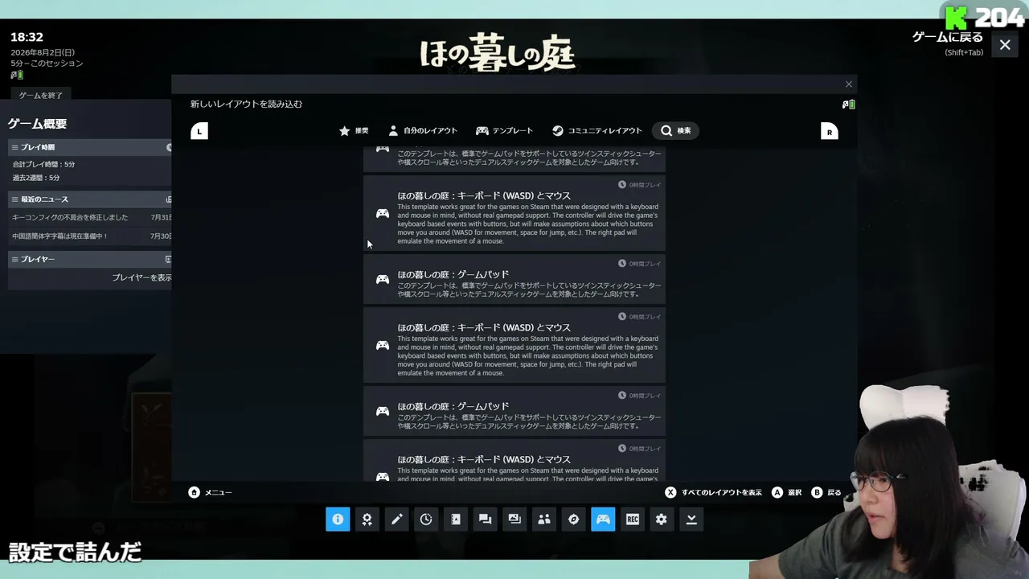Open the guides book icon
Screen dimensions: 1029x579
point(455,519)
